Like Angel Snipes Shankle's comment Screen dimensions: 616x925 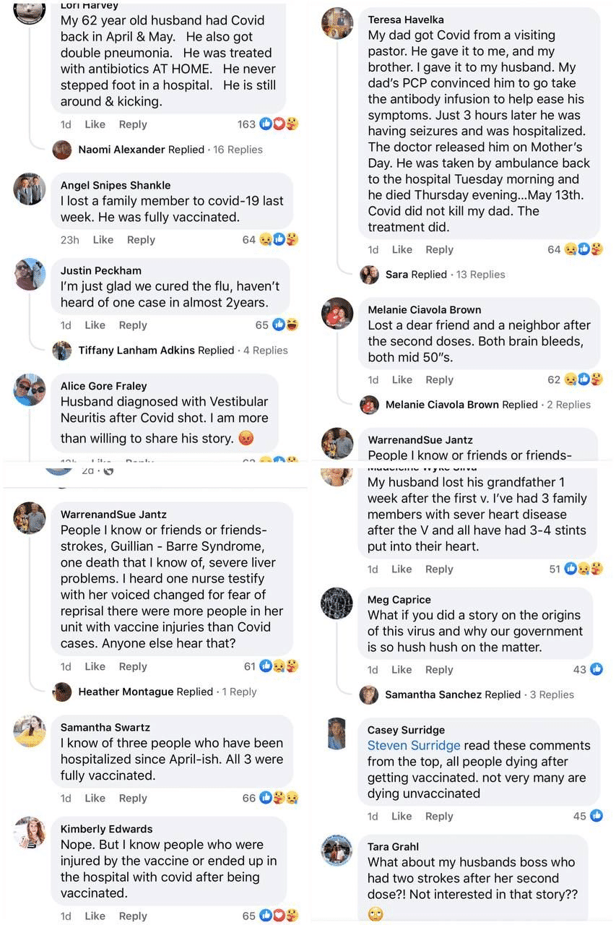[x=103, y=240]
